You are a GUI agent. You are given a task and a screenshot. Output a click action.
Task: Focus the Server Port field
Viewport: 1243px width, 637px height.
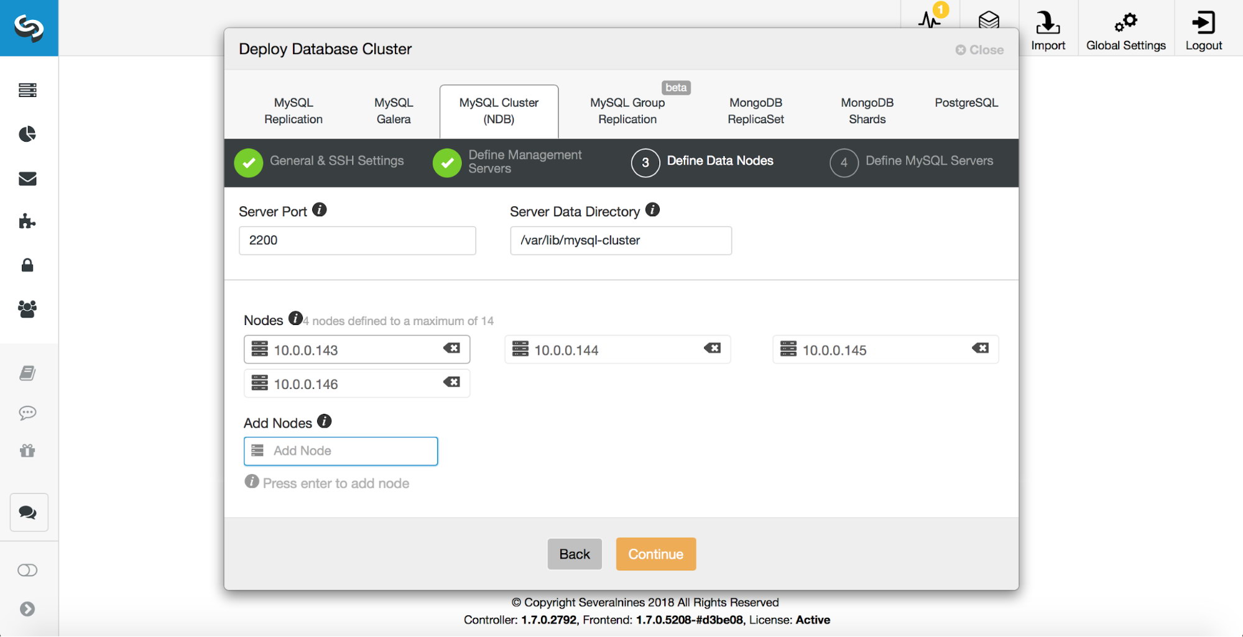tap(358, 241)
